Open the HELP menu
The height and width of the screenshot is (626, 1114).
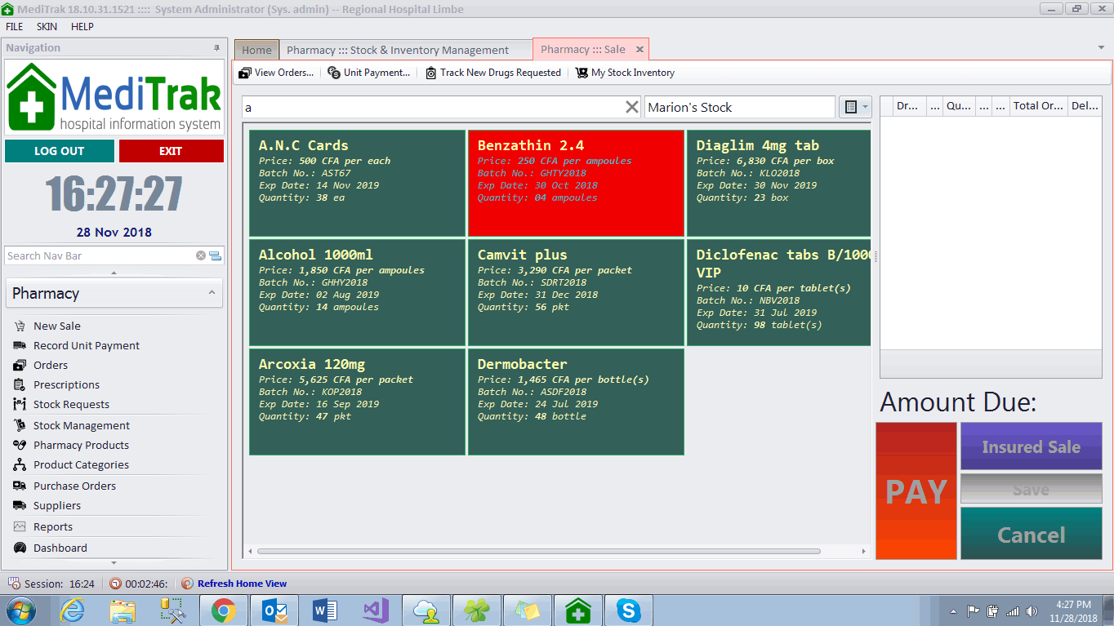coord(82,27)
